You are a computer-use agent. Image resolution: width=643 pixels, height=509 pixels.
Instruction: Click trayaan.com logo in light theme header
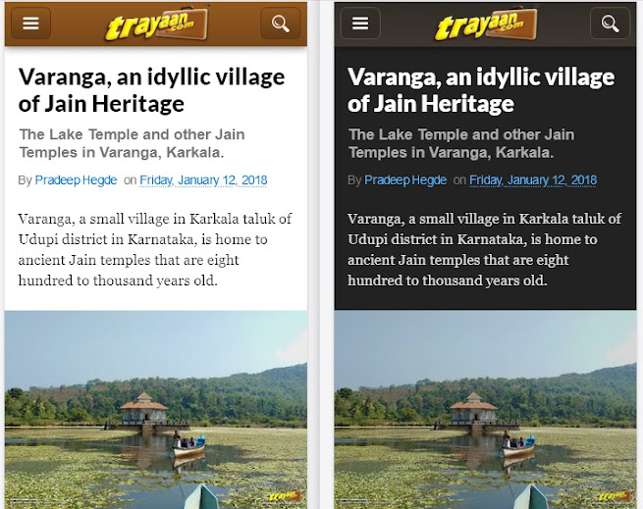157,24
